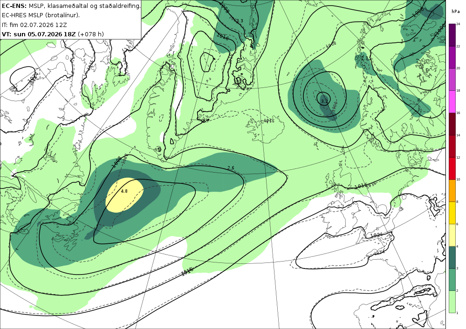This screenshot has width=466, height=329.
Task: Click the '3.2' value inside the low center
Action: (x=324, y=101)
